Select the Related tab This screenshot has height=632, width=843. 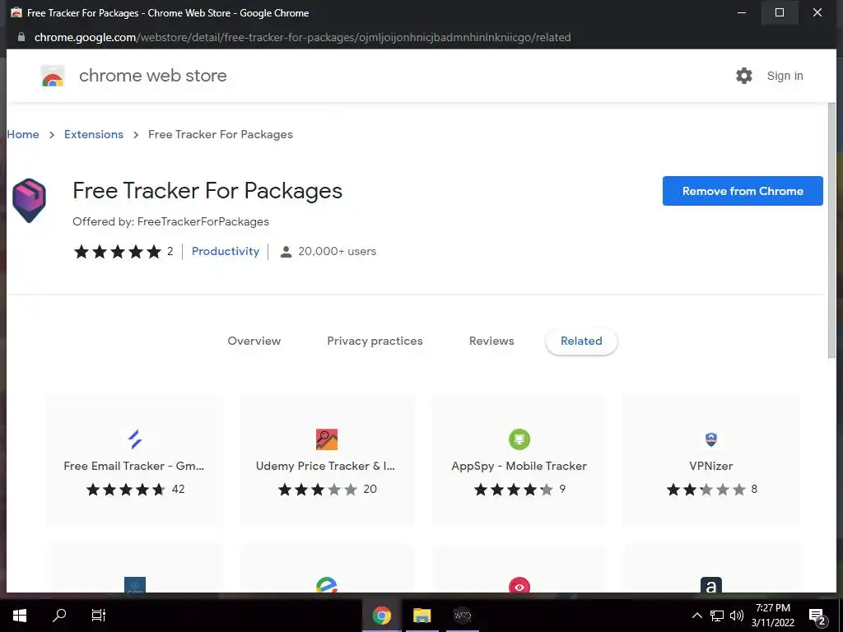click(x=581, y=341)
